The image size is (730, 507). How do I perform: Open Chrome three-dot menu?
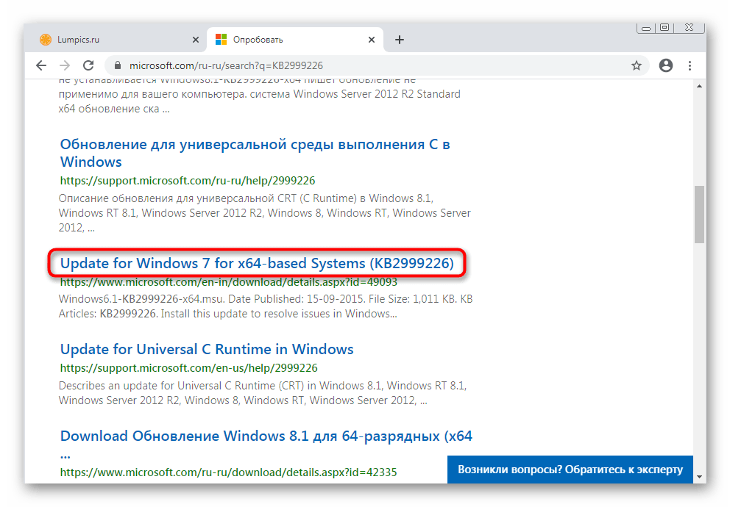point(690,65)
